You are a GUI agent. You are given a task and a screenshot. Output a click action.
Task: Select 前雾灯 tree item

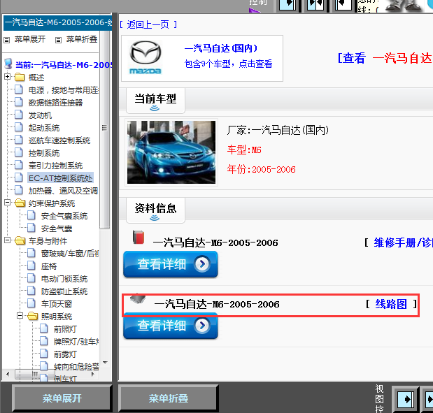65,354
